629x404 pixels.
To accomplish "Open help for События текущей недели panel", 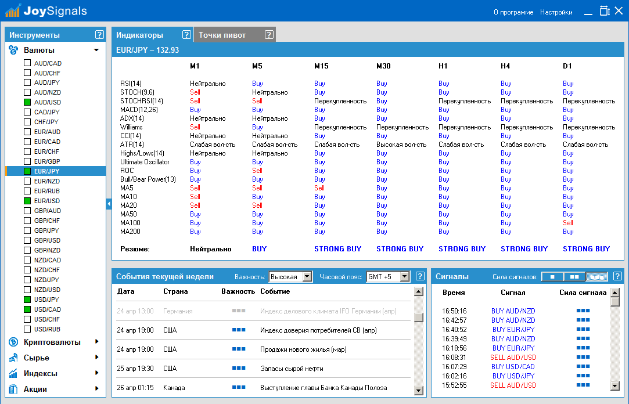I will point(420,276).
